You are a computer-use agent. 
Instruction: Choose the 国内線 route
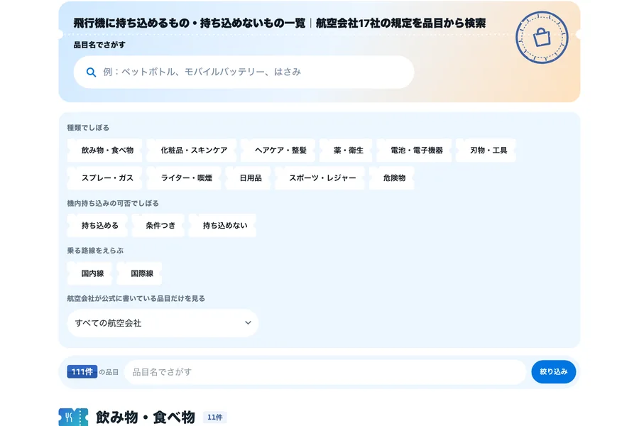(x=89, y=273)
